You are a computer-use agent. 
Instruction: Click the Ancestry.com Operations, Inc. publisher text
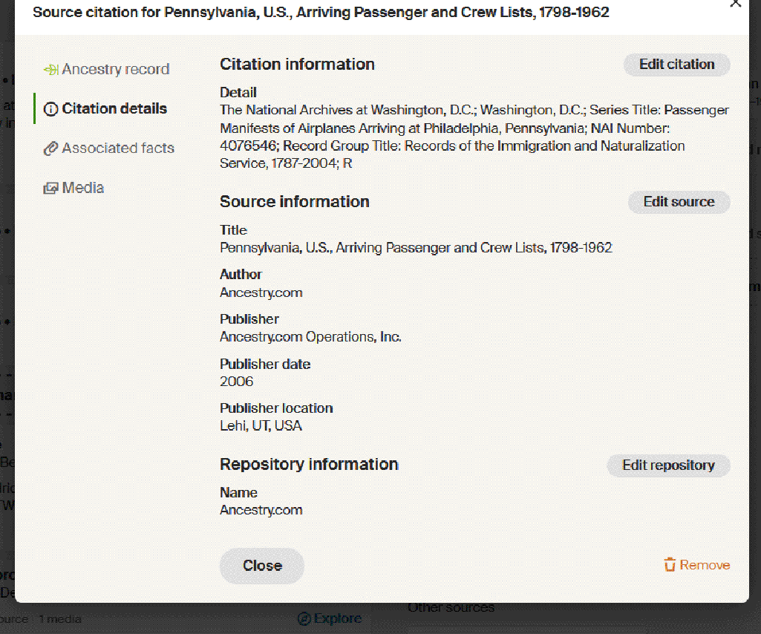click(x=310, y=337)
